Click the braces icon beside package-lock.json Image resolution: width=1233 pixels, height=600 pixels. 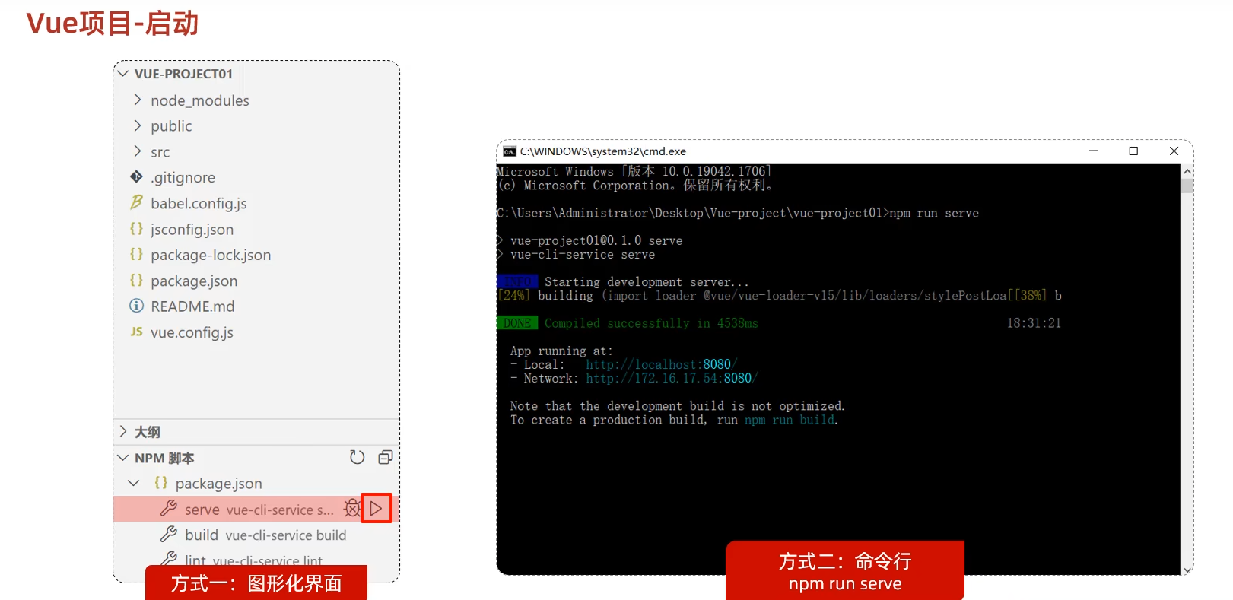click(136, 254)
